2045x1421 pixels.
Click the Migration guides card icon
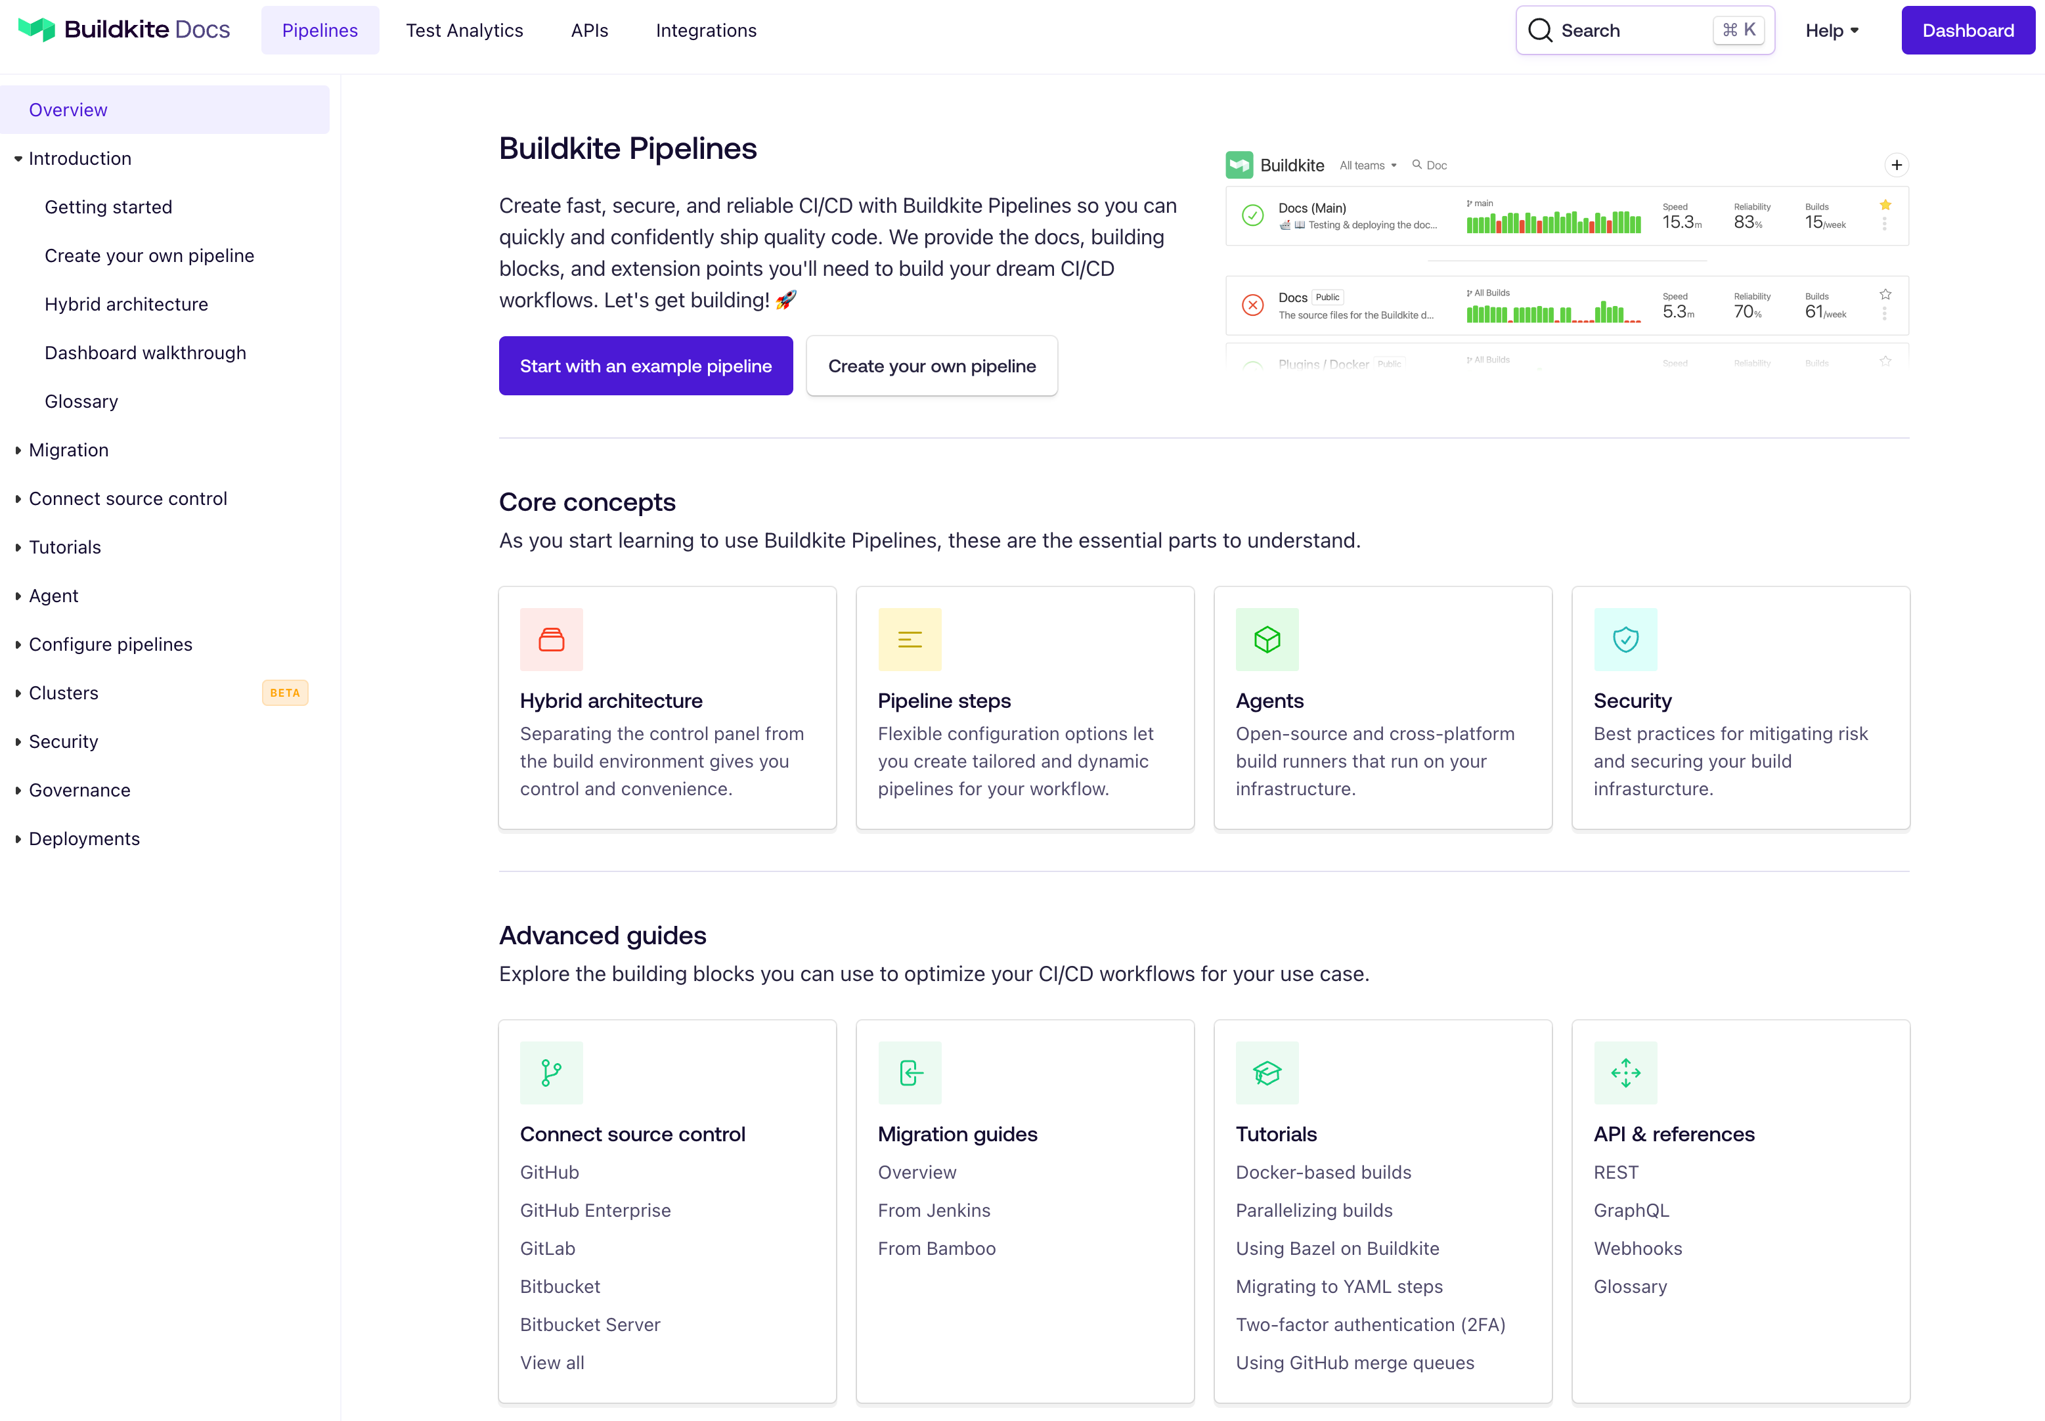pos(909,1073)
